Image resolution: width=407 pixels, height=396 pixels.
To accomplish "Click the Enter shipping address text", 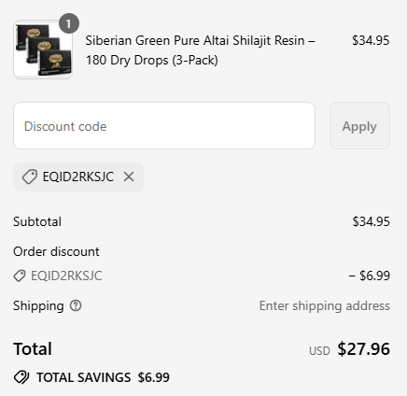I will (325, 305).
